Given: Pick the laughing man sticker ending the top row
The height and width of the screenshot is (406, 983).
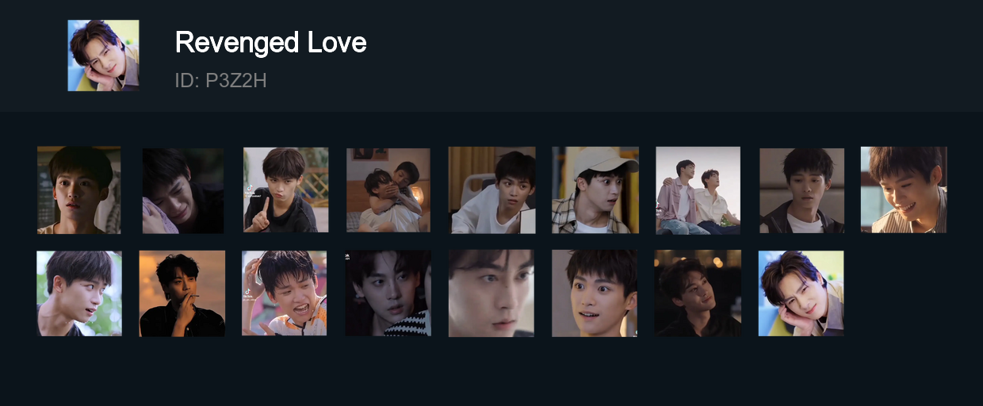Looking at the screenshot, I should click(x=905, y=190).
